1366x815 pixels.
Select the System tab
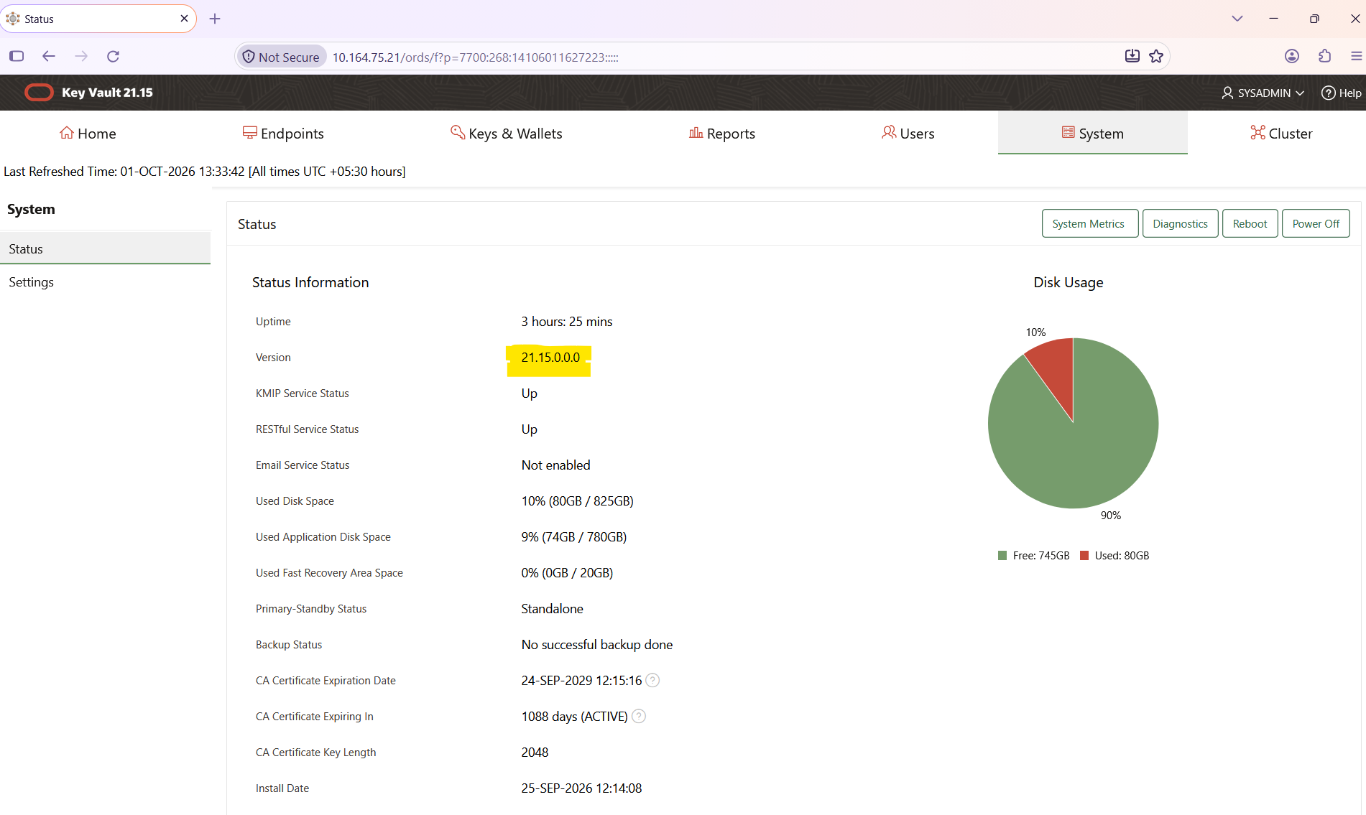coord(1092,134)
